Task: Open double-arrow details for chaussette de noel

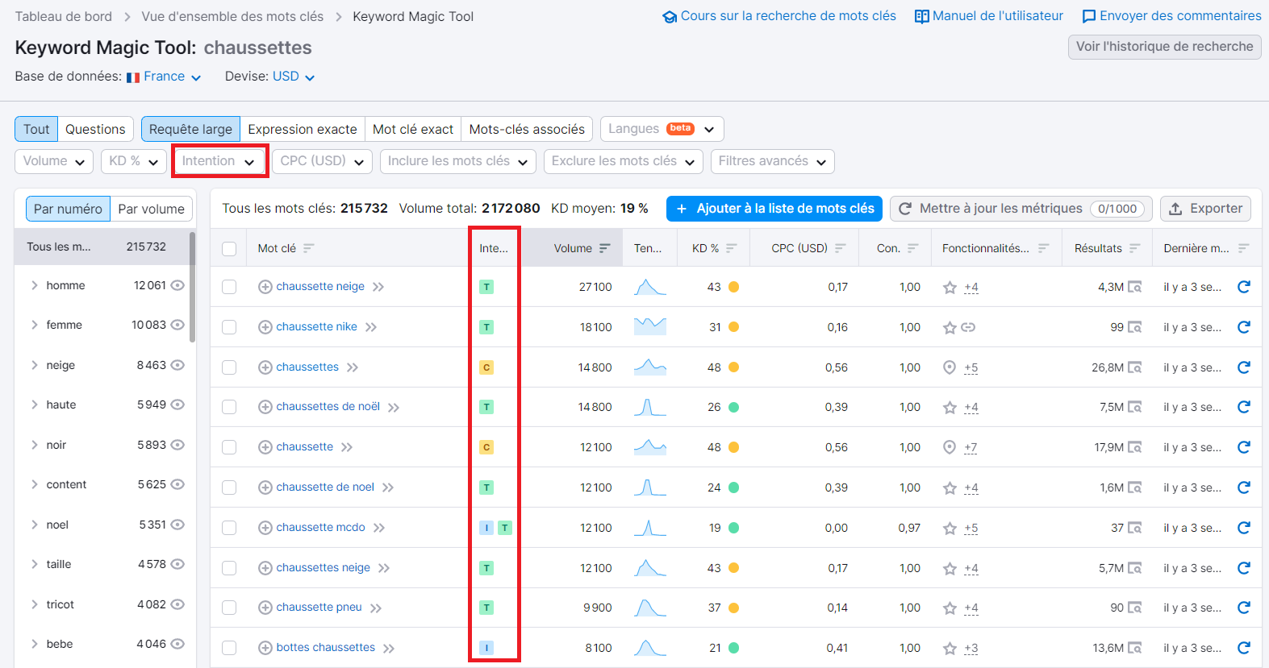Action: click(x=388, y=488)
